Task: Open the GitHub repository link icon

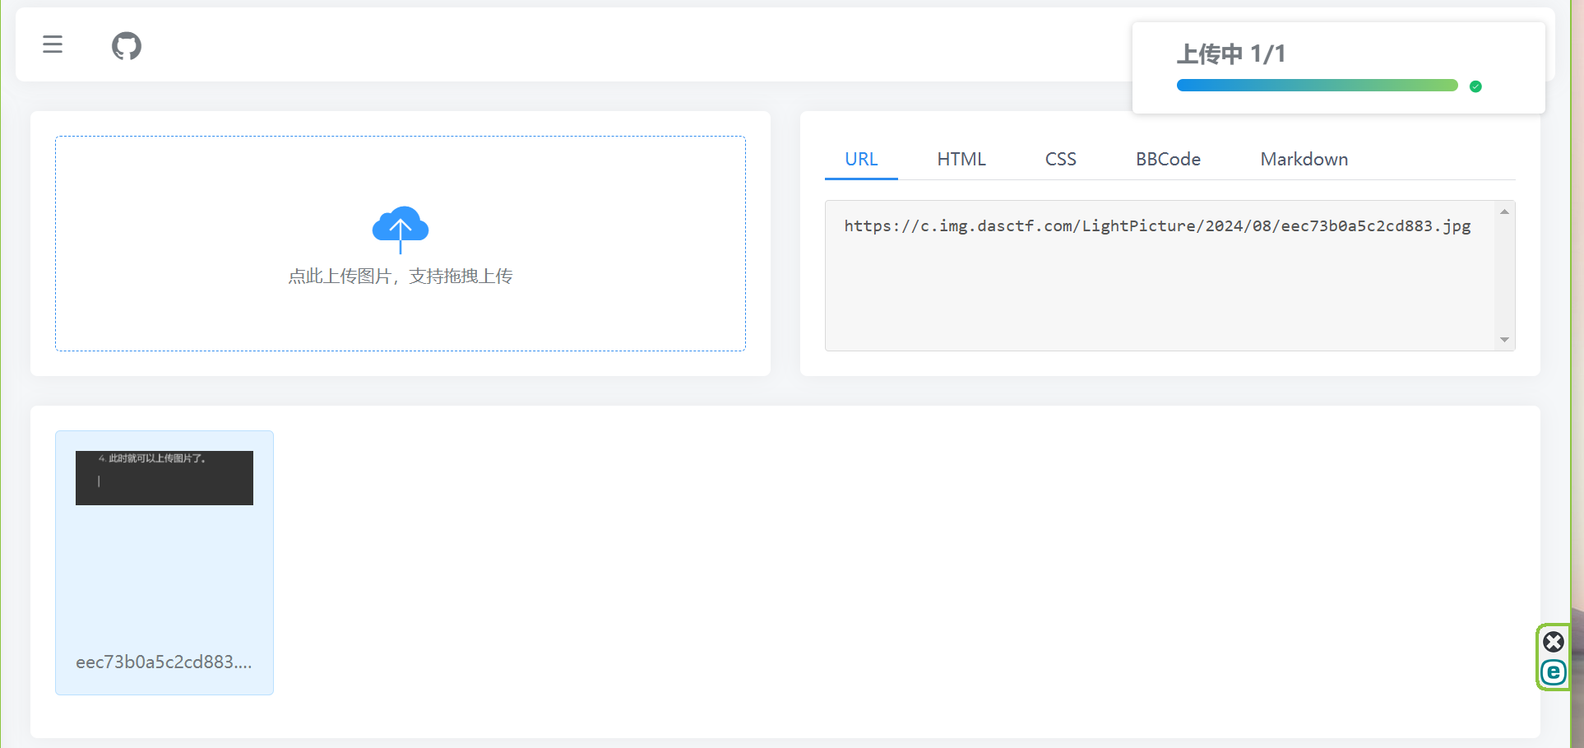Action: [127, 46]
